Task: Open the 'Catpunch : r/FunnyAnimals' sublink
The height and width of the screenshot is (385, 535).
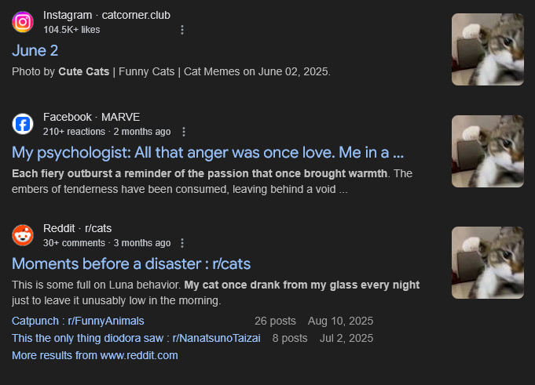Action: click(x=78, y=321)
